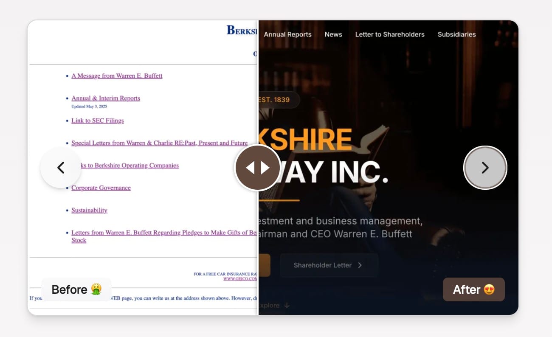Open Special Letters from Warren & Charlie link

(159, 143)
